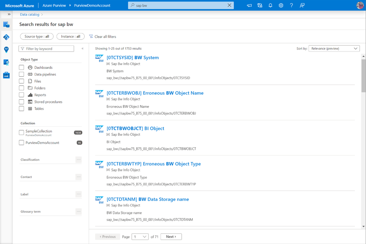Open the feedback person icon
Image resolution: width=366 pixels, height=244 pixels.
[302, 5]
